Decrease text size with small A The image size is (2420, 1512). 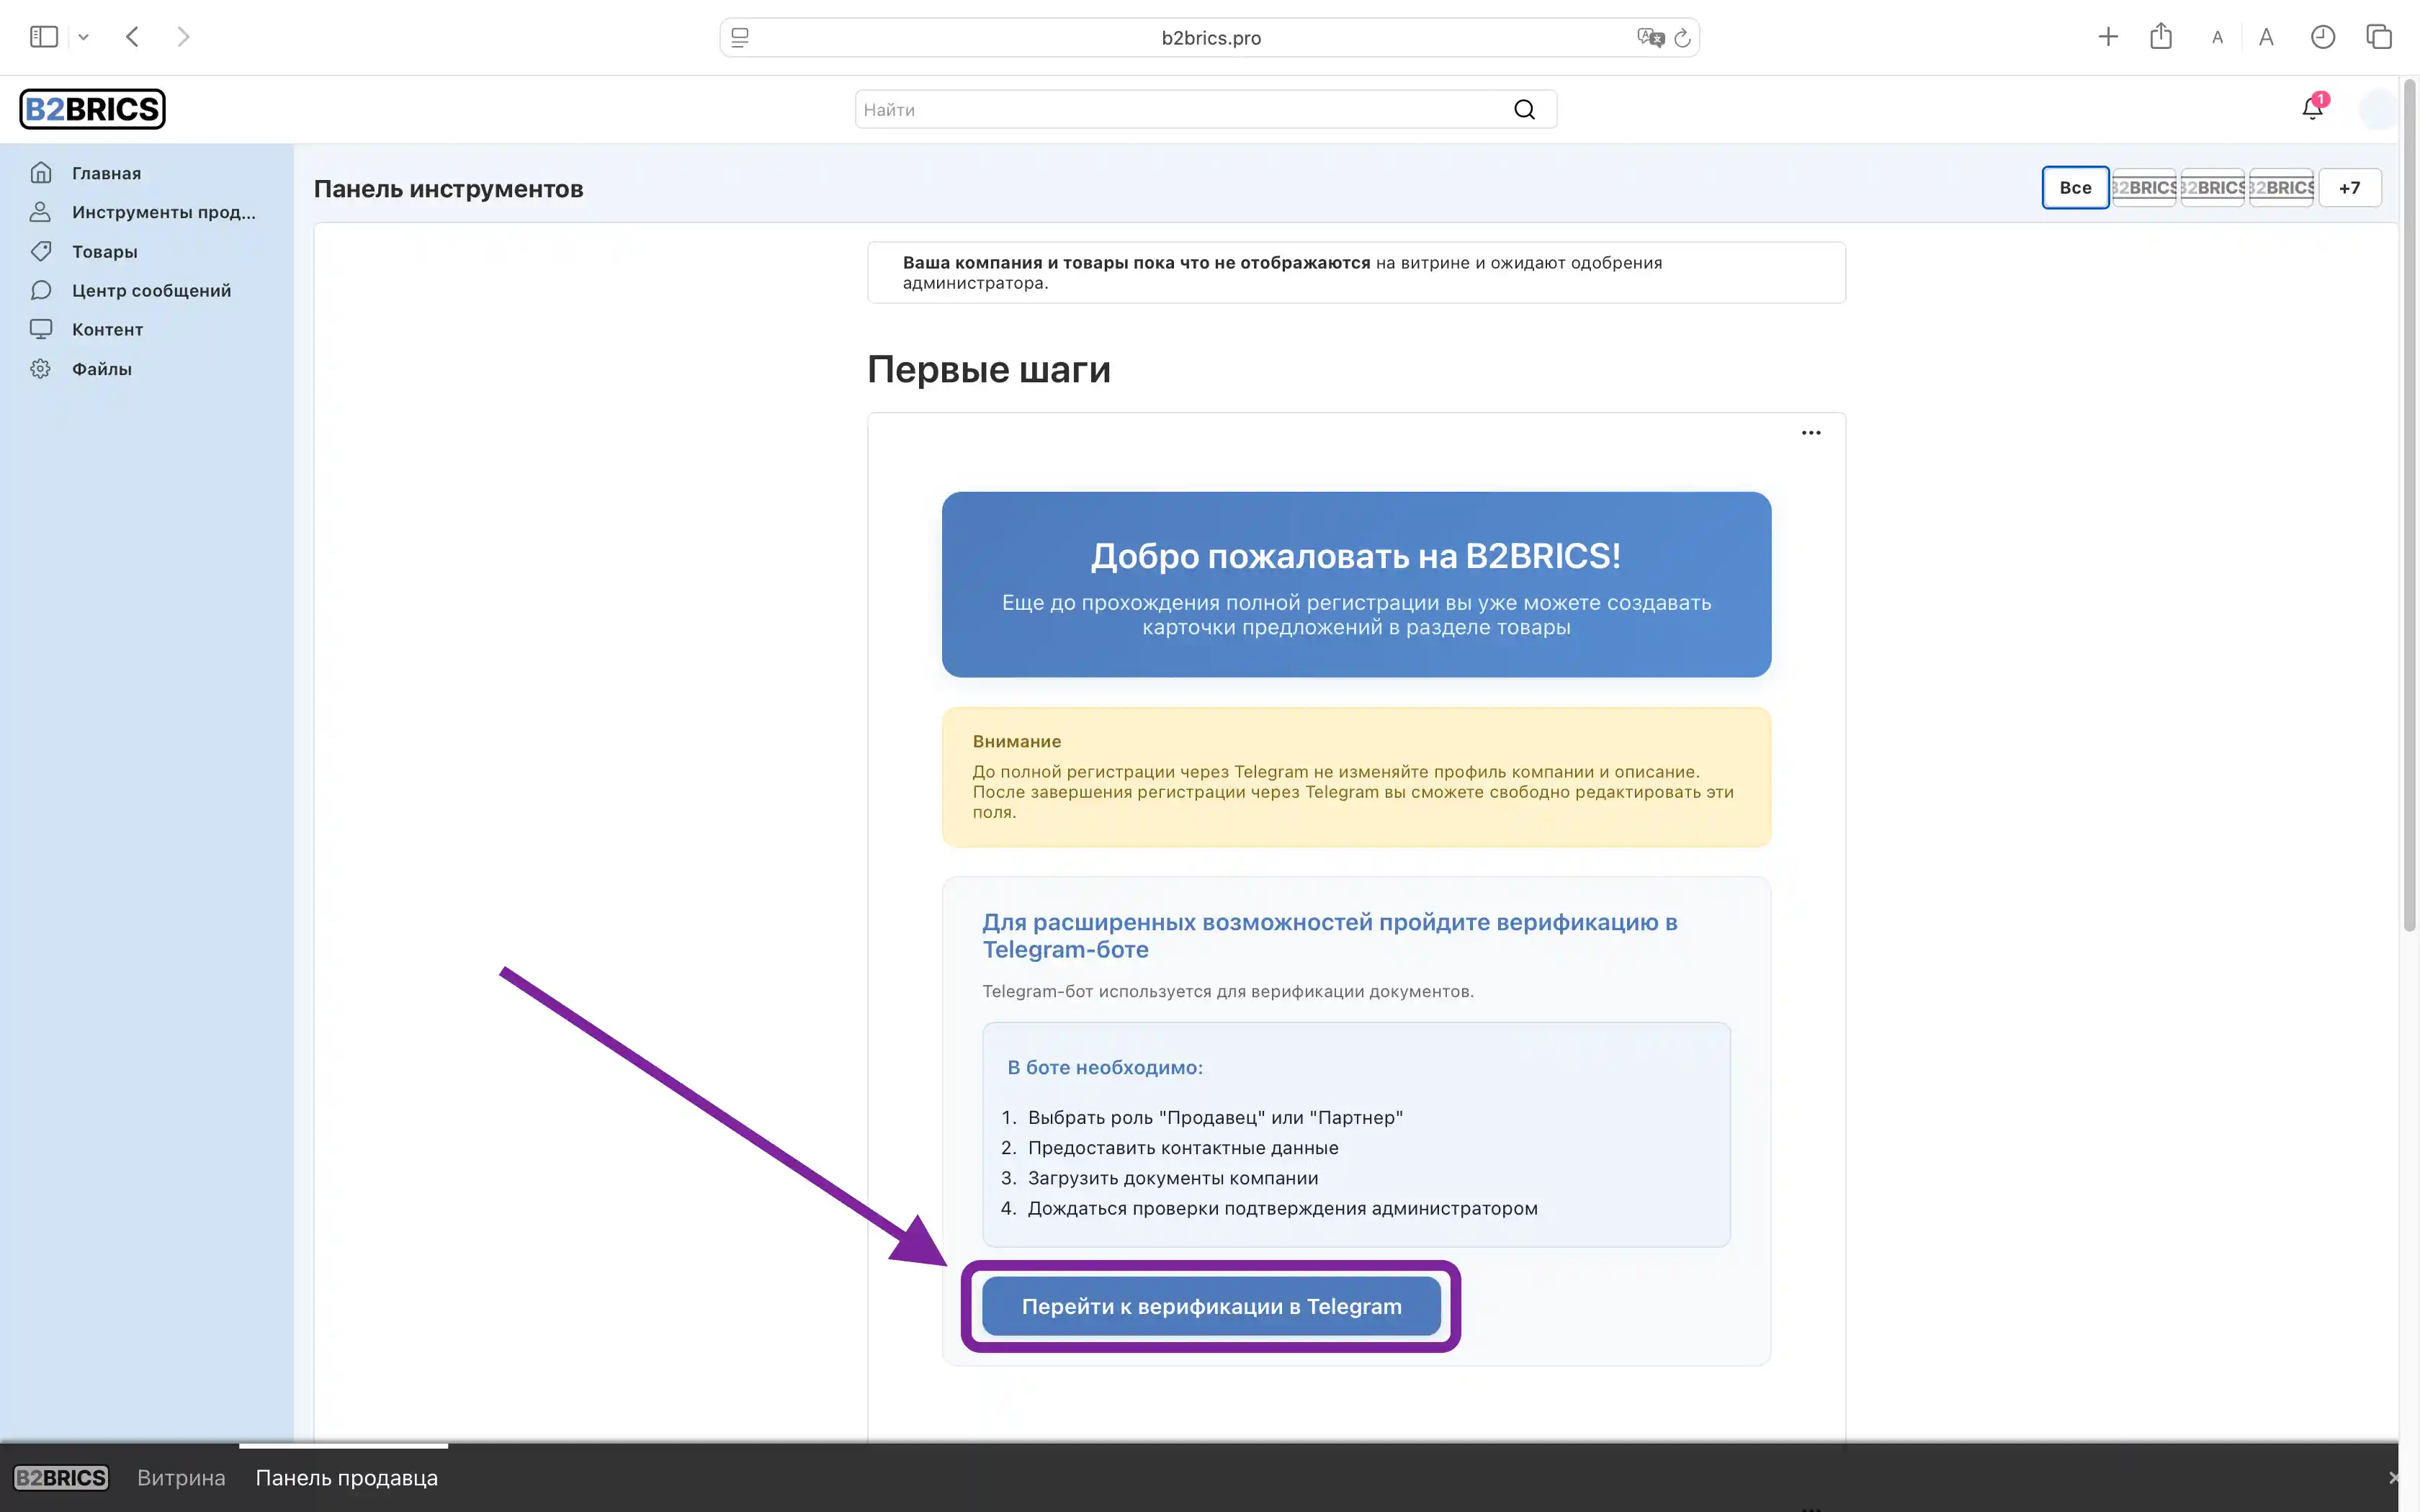2217,38
